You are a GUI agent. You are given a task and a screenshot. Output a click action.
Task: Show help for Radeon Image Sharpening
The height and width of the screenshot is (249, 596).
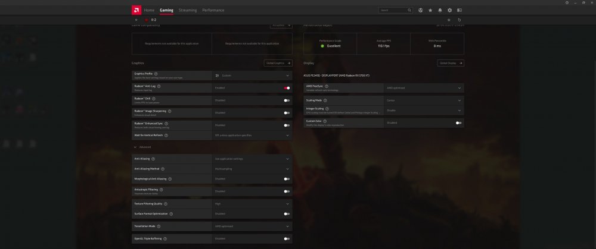tap(169, 111)
